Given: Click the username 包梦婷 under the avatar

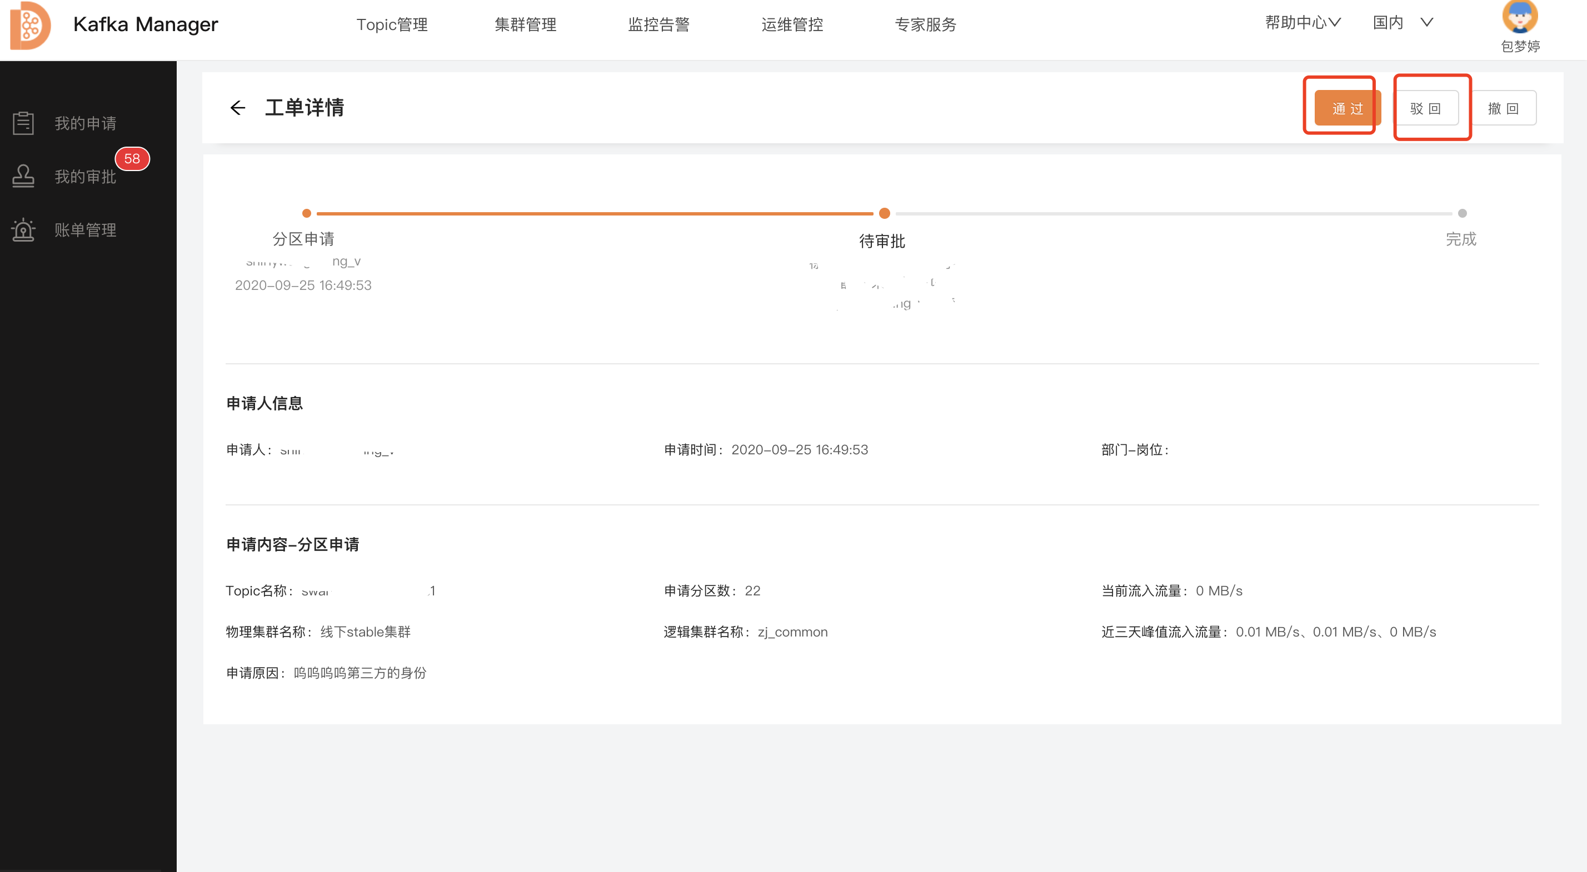Looking at the screenshot, I should pos(1520,46).
